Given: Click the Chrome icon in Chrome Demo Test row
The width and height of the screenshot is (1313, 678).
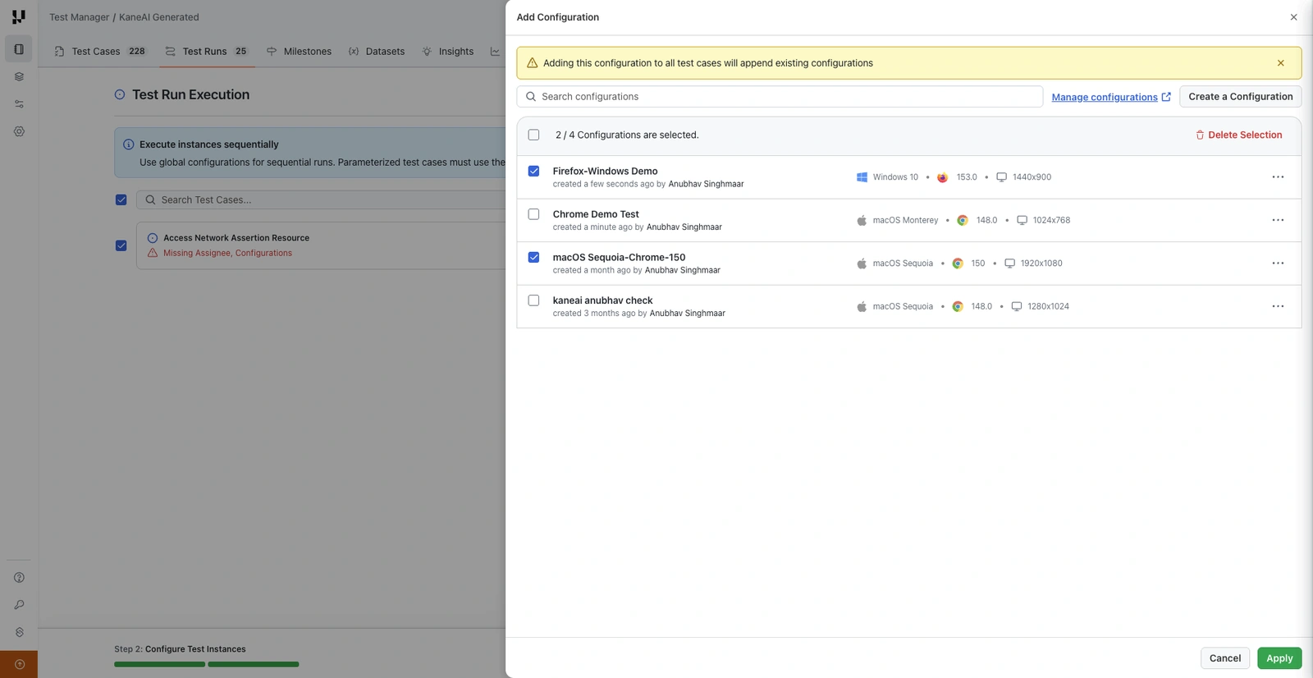Looking at the screenshot, I should coord(962,220).
